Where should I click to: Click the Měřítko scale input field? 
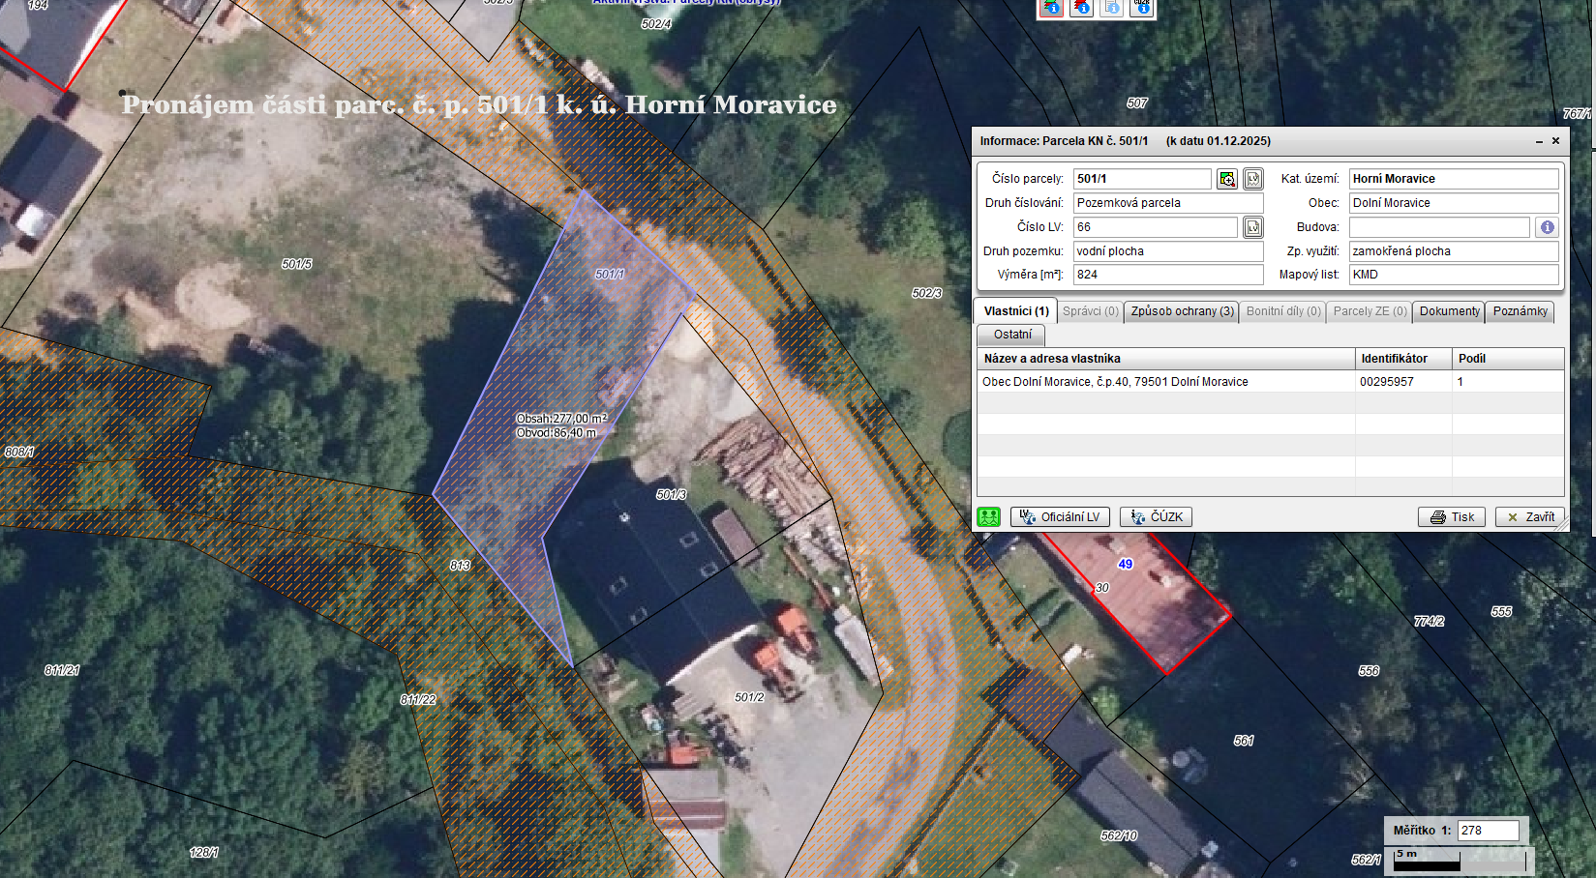click(x=1488, y=831)
